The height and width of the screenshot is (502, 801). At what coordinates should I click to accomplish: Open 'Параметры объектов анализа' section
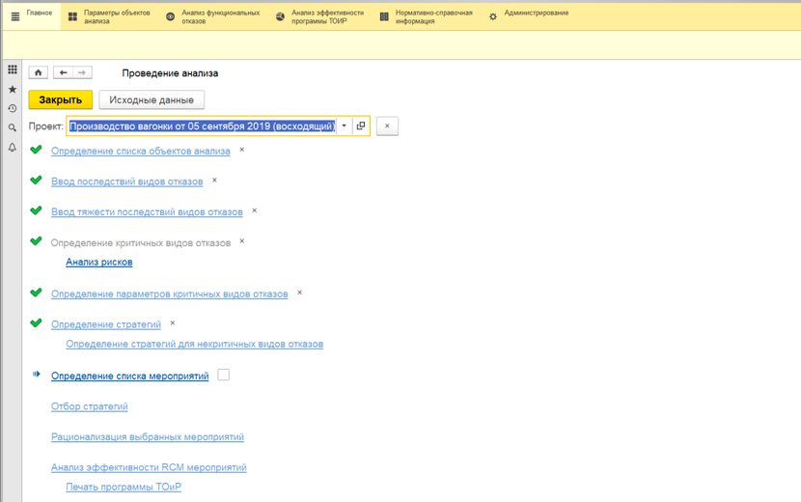[109, 16]
